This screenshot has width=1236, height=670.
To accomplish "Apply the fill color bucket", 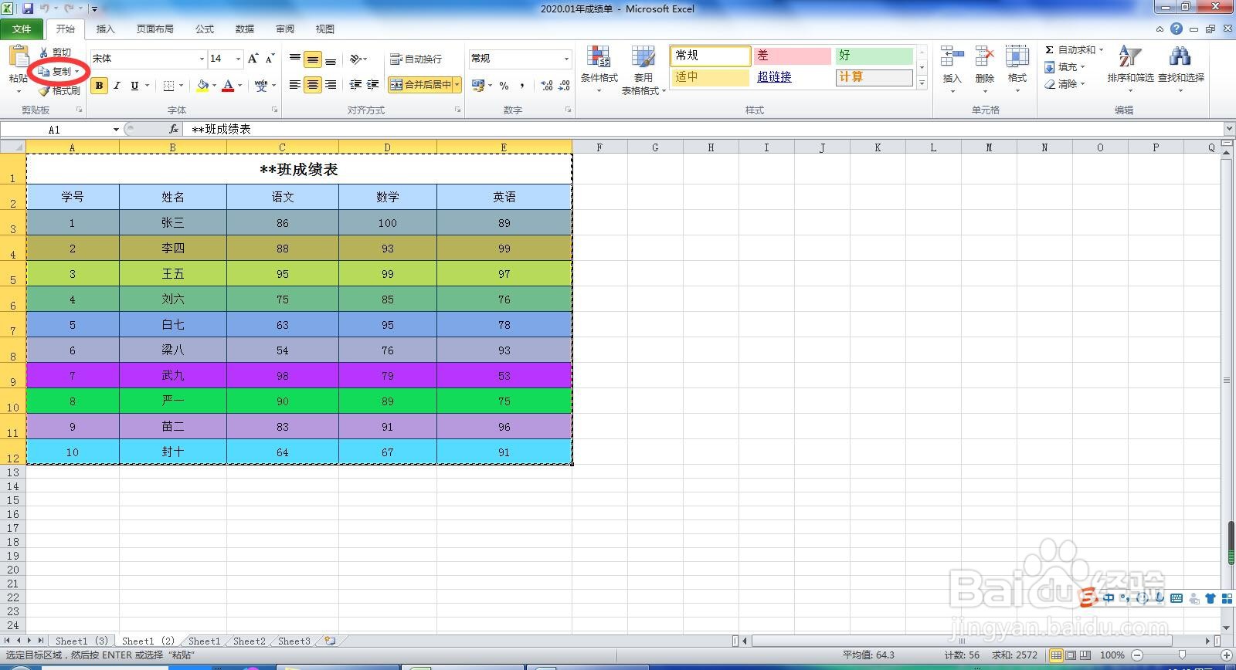I will (202, 86).
